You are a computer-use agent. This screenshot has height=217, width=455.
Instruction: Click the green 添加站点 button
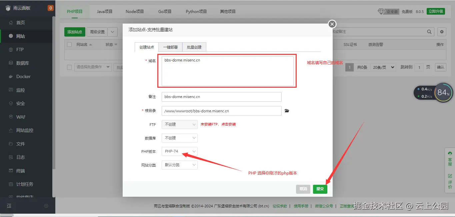[x=75, y=32]
